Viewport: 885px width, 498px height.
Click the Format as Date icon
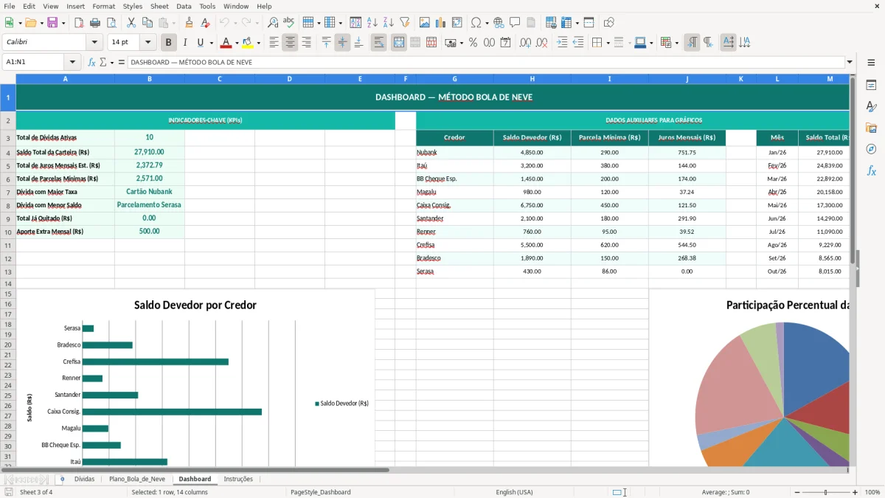(x=505, y=43)
